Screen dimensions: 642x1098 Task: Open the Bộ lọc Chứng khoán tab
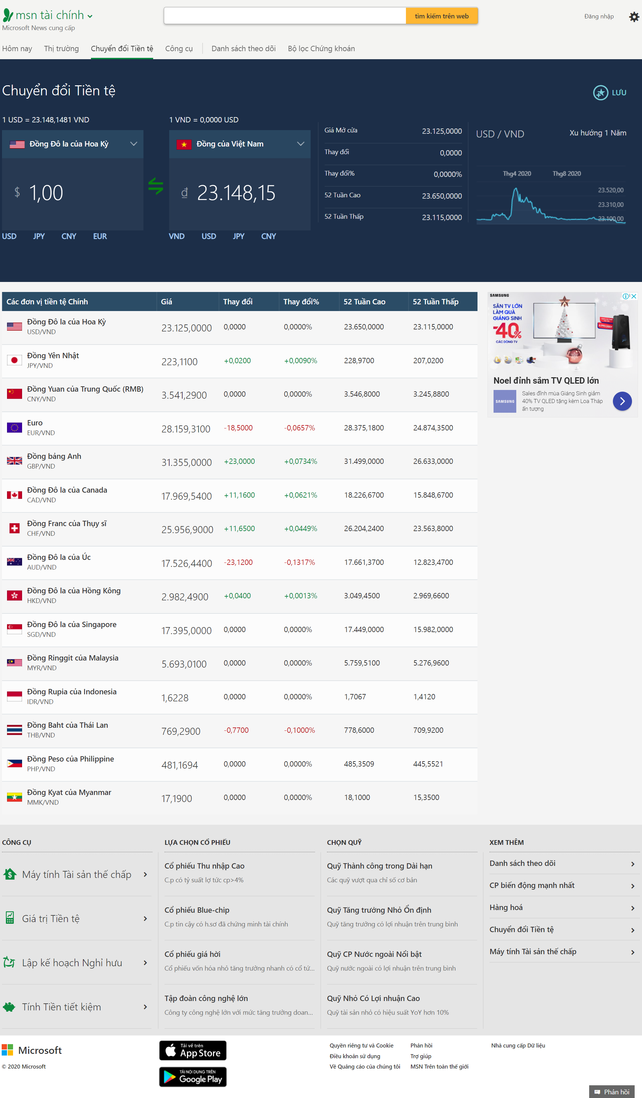tap(321, 48)
